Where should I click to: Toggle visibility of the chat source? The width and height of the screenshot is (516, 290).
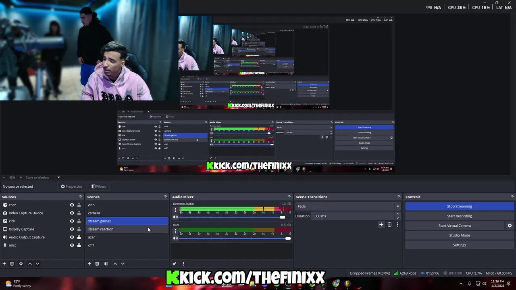click(x=72, y=205)
